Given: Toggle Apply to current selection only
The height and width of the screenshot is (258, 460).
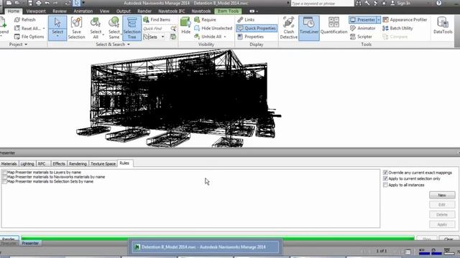Looking at the screenshot, I should pos(385,178).
